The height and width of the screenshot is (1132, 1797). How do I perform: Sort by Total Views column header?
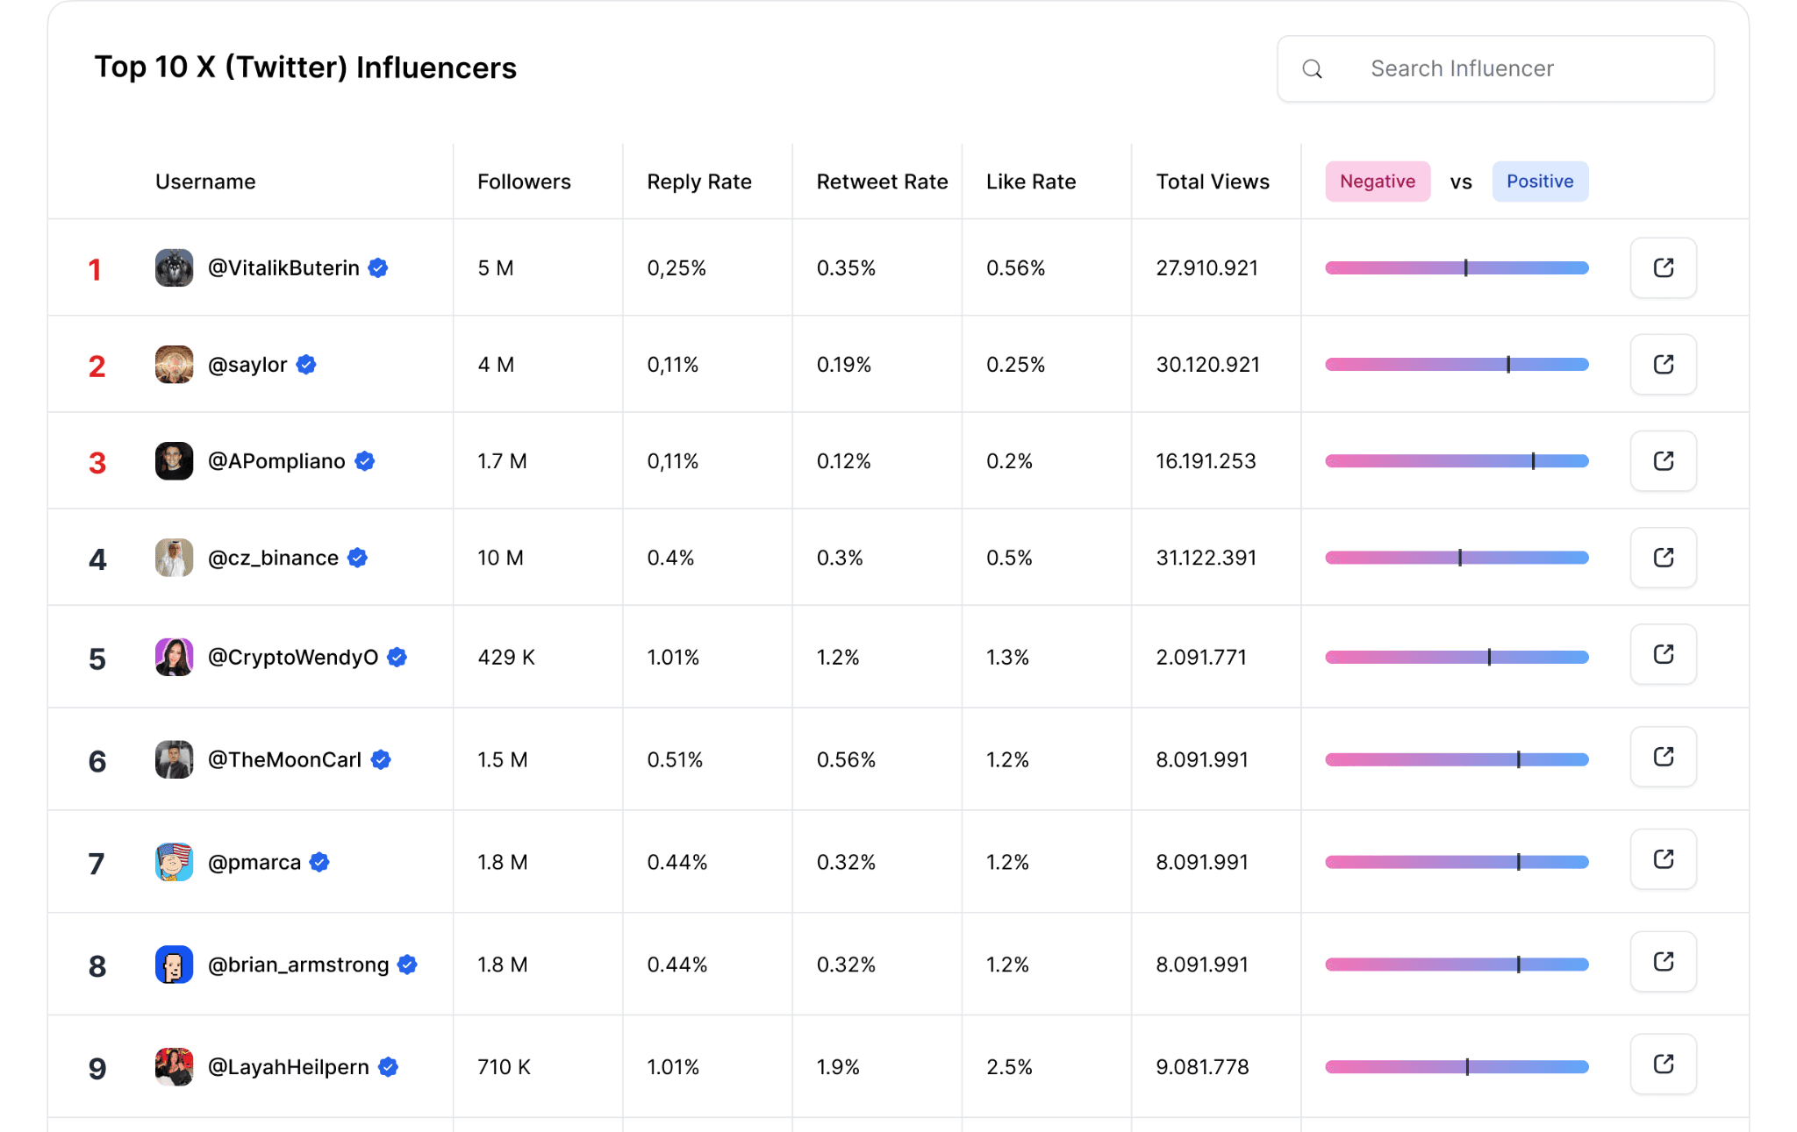tap(1213, 182)
